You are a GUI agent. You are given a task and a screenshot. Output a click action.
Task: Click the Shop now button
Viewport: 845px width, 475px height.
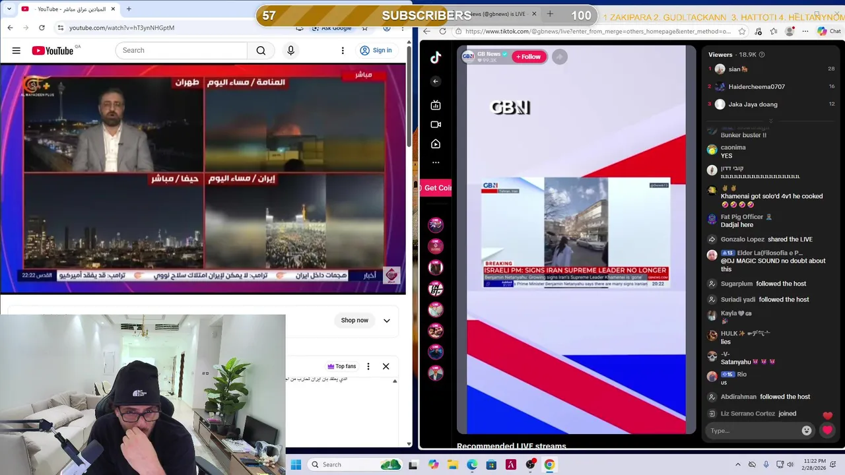pos(355,321)
